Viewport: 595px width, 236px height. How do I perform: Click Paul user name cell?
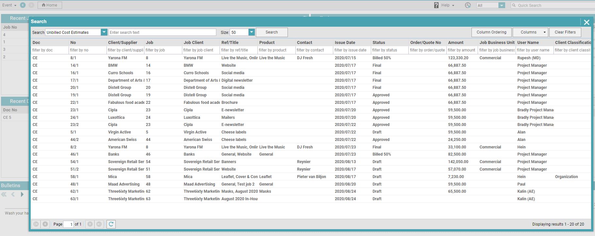point(521,184)
